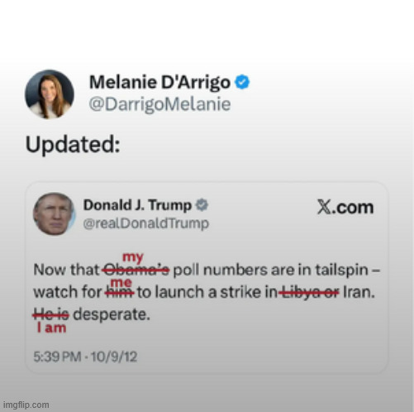The image size is (414, 412).
Task: Click the gray verified badge beside Donald J. Trump
Action: pos(202,205)
